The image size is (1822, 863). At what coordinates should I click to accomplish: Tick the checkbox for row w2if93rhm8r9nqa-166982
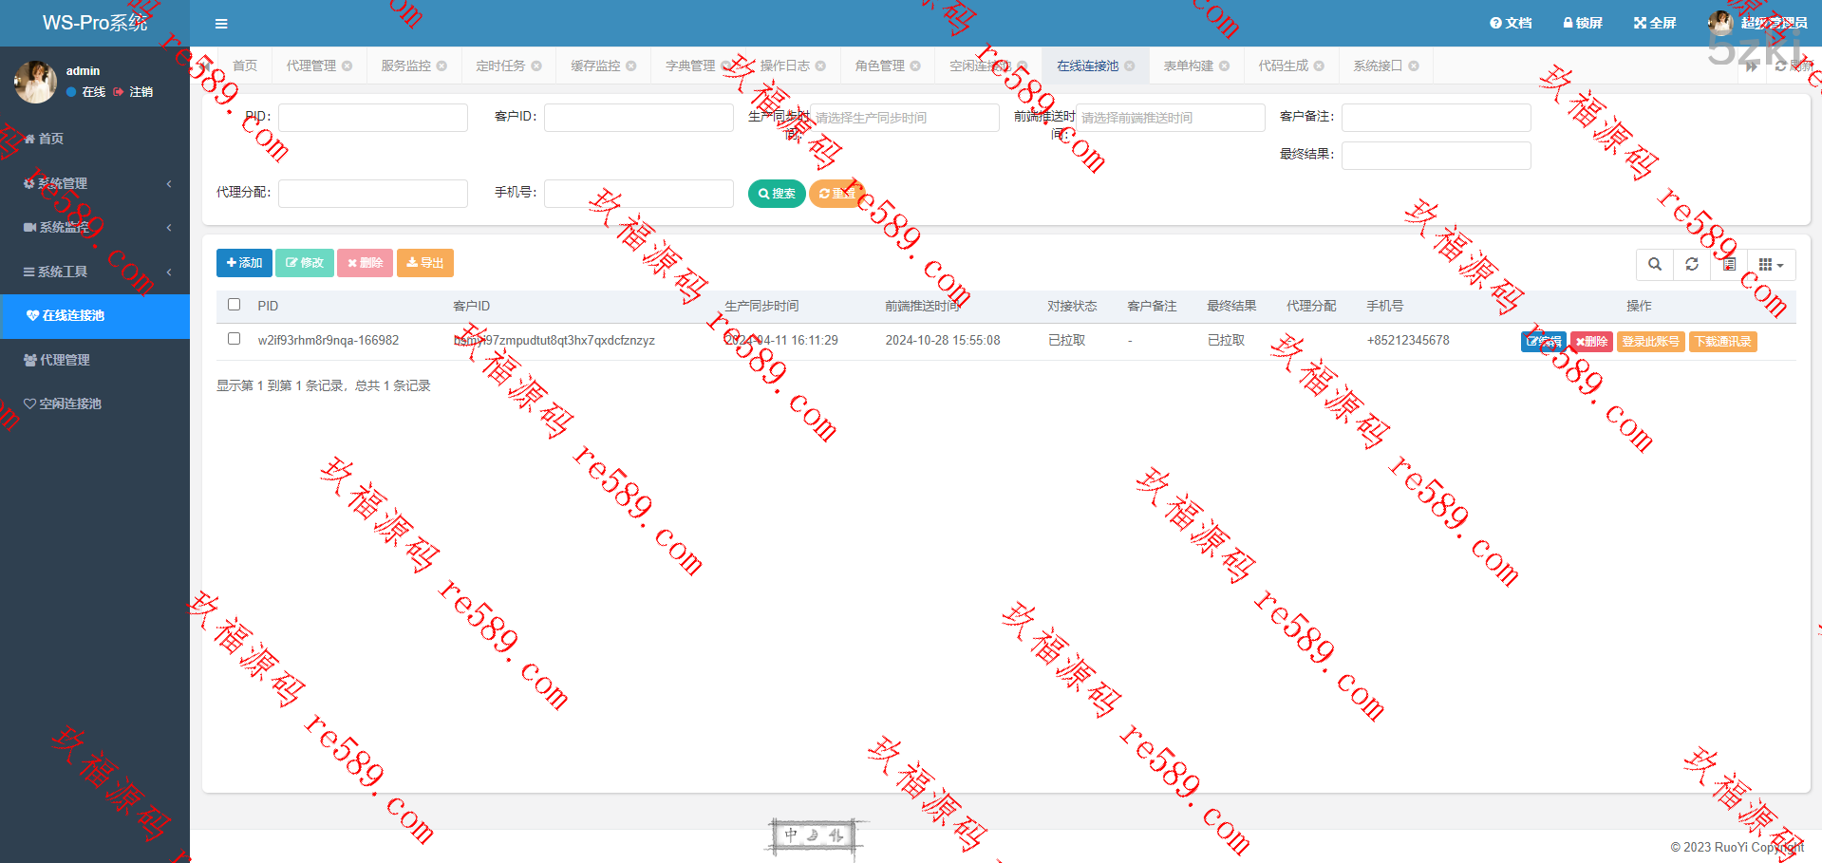point(235,339)
